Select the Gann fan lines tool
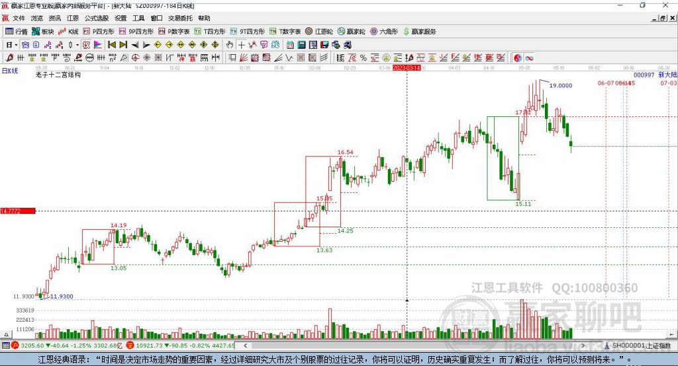The image size is (678, 366). [244, 57]
